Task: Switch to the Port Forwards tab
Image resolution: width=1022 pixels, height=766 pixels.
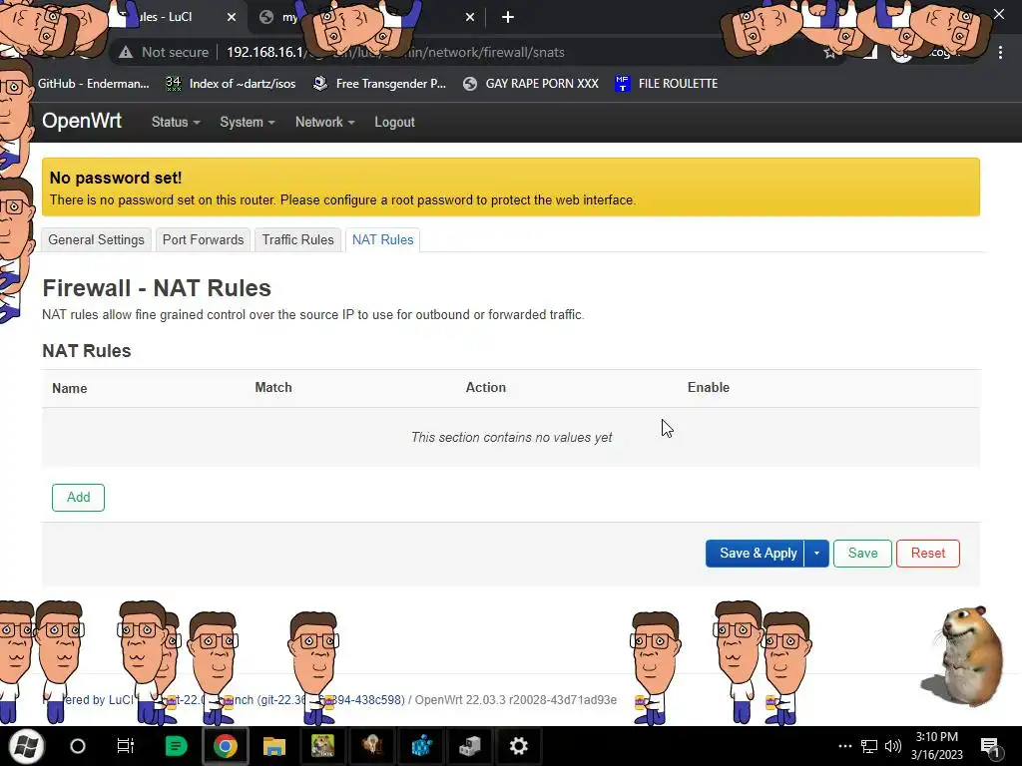Action: (x=203, y=239)
